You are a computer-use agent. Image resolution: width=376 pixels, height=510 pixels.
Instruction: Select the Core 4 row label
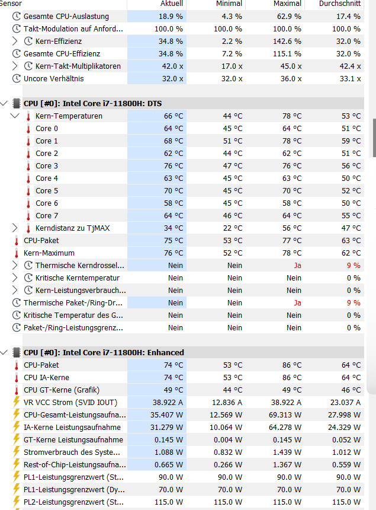point(47,179)
